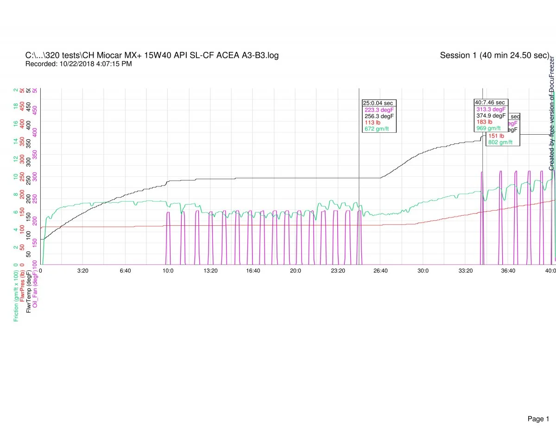Click the 256.3 degF readout value
The height and width of the screenshot is (429, 556).
point(379,116)
